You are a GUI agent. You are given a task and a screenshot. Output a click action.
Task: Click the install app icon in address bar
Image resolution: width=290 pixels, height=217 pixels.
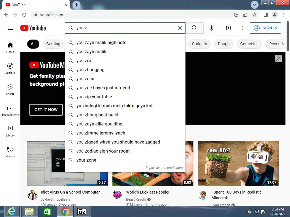pyautogui.click(x=236, y=15)
